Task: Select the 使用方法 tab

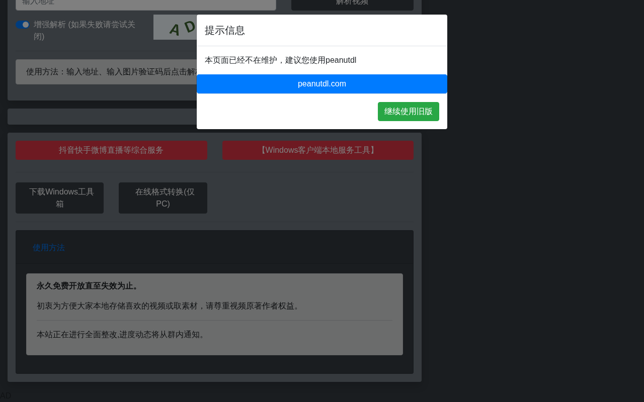Action: pos(49,248)
